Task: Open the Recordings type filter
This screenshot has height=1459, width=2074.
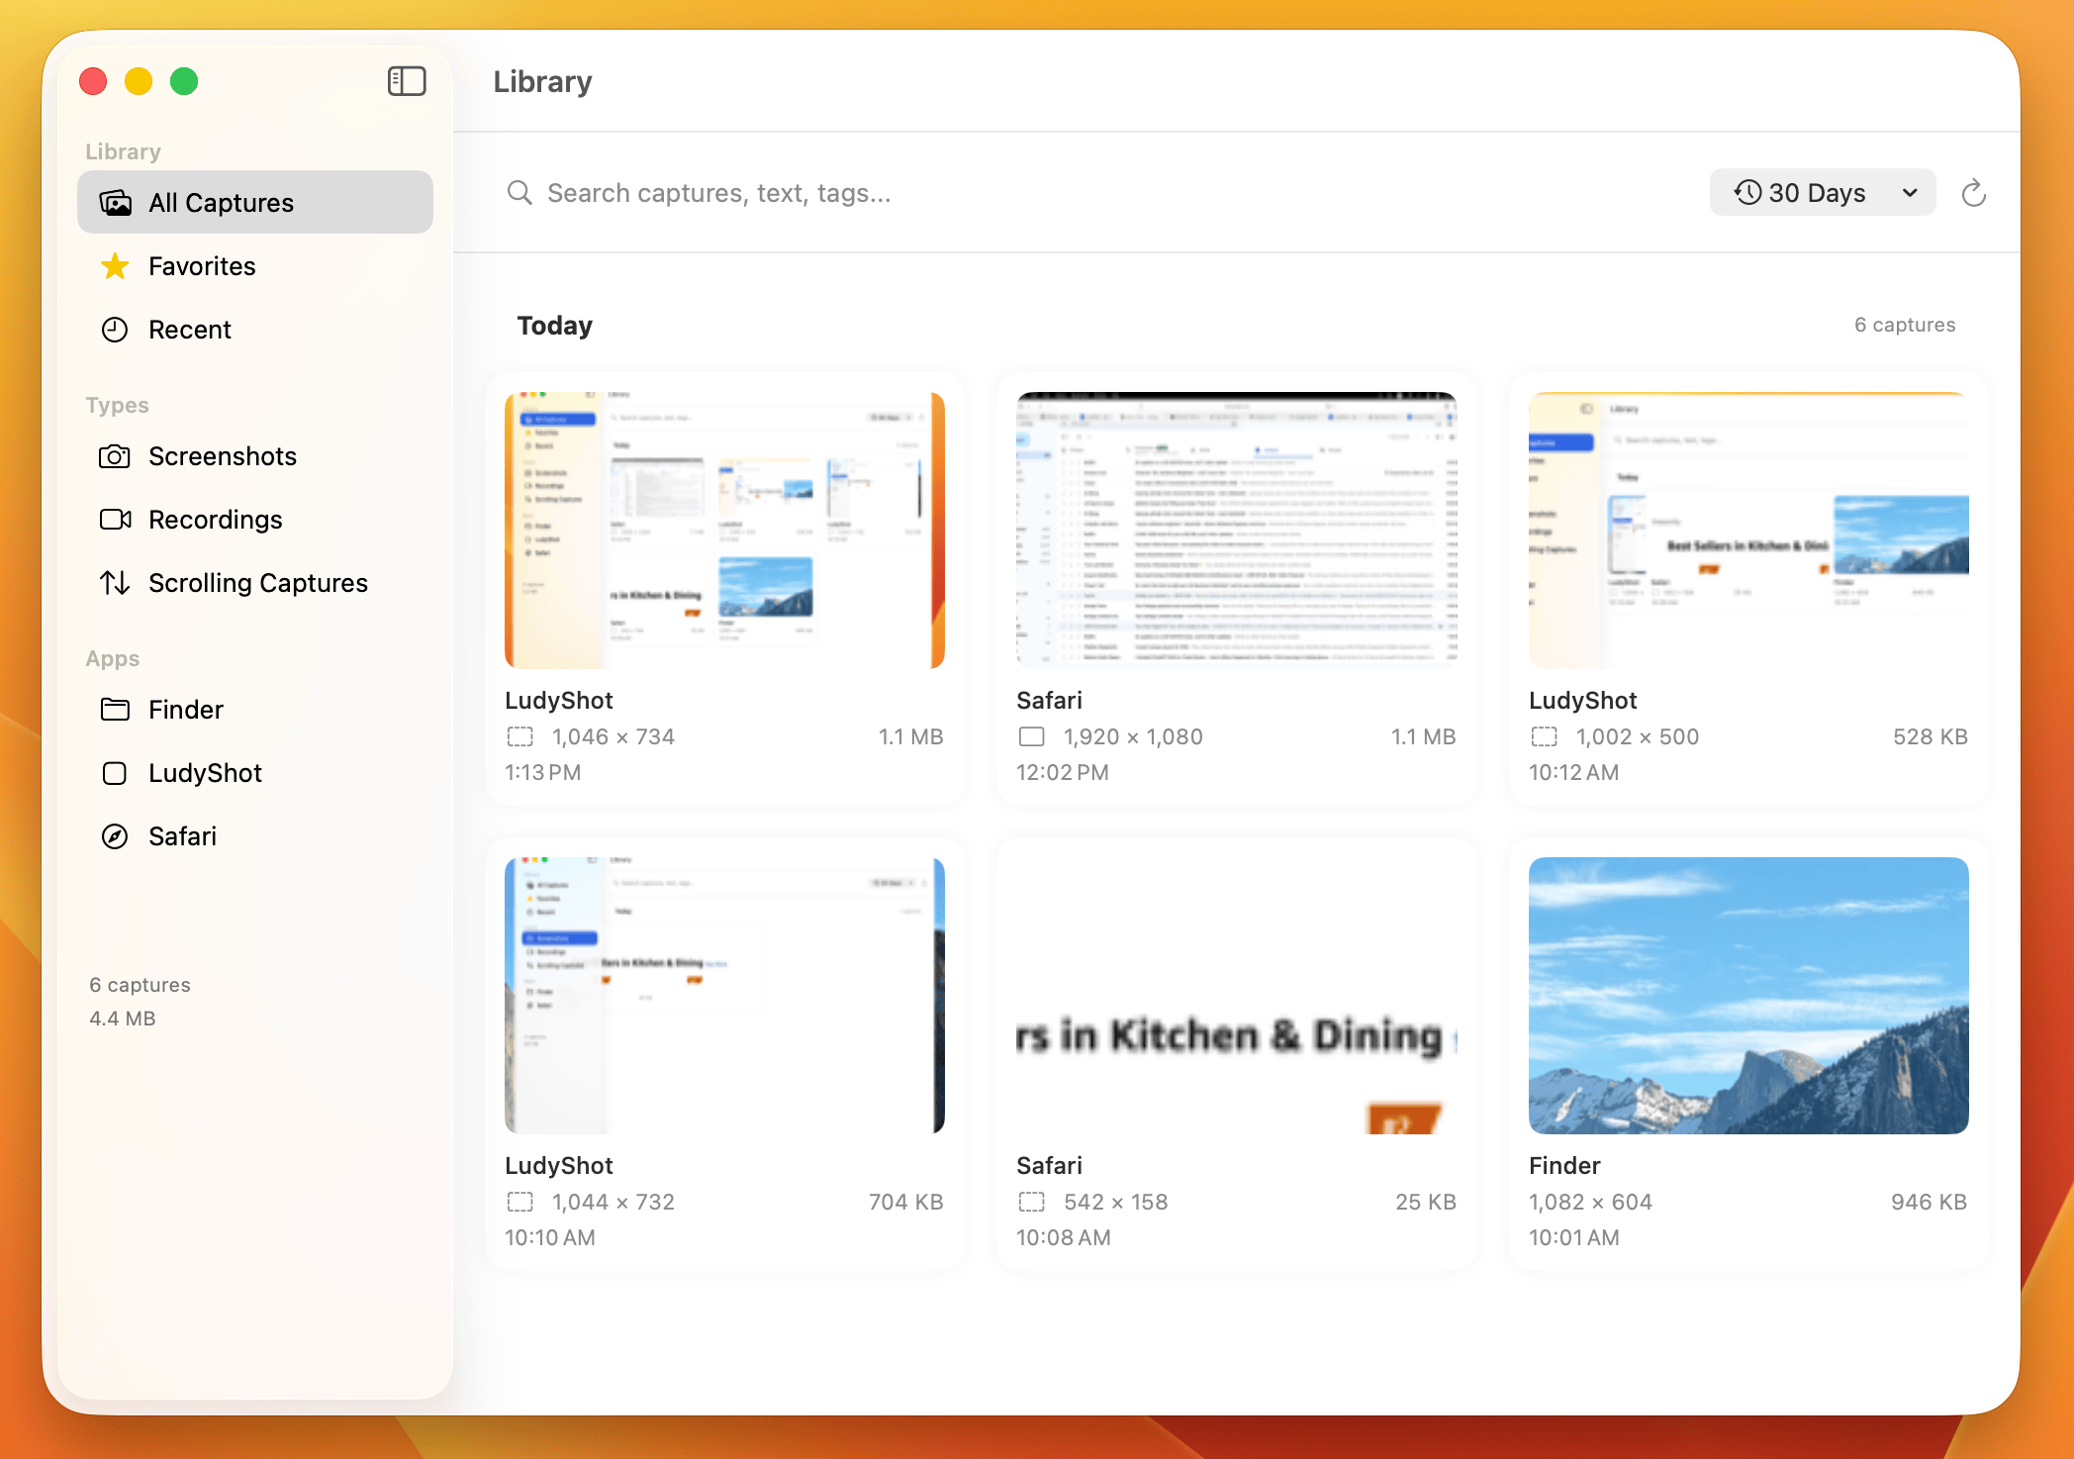Action: coord(214,519)
